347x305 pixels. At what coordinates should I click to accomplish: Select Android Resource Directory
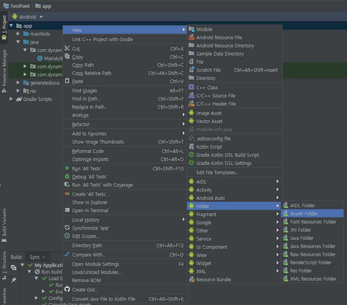point(234,45)
